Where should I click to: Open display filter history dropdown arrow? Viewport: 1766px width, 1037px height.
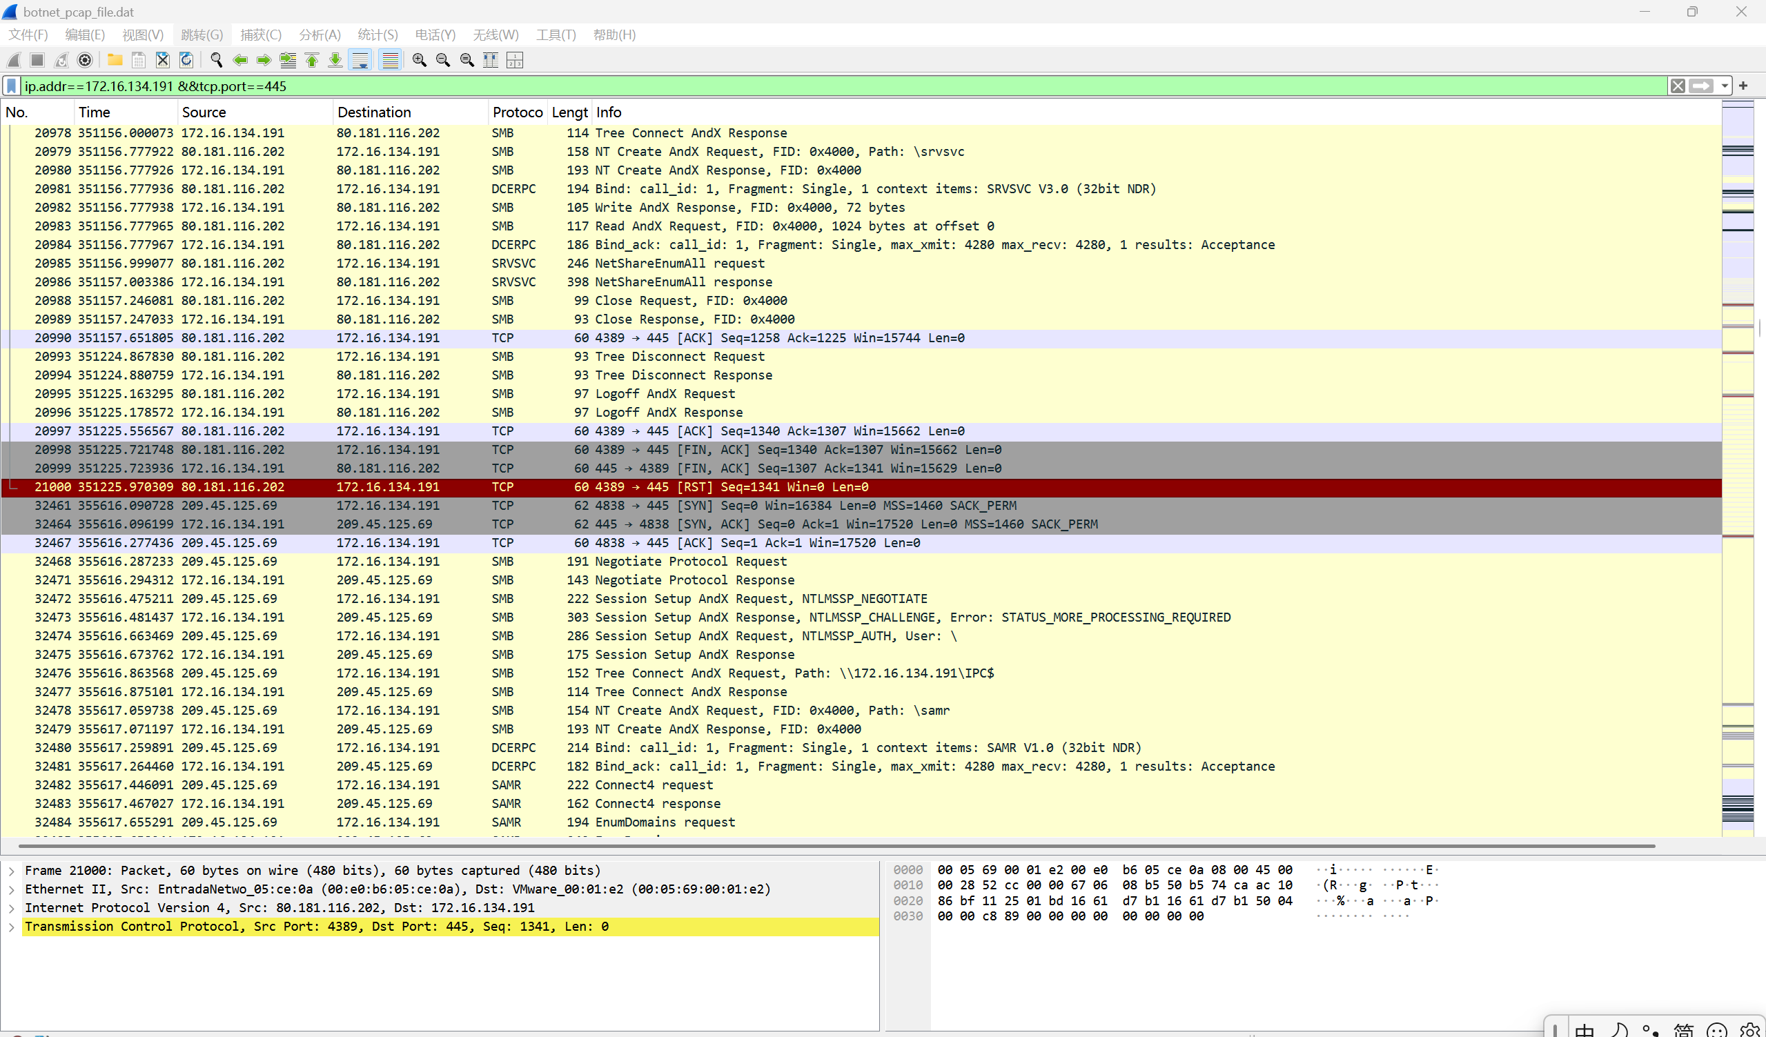tap(1725, 86)
